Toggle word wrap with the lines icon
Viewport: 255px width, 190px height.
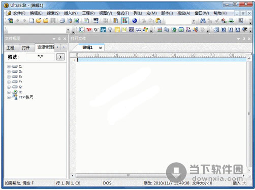(x=96, y=21)
